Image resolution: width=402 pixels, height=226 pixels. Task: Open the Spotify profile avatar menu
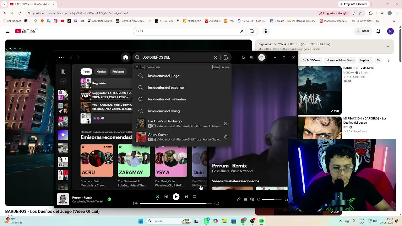pos(262,57)
